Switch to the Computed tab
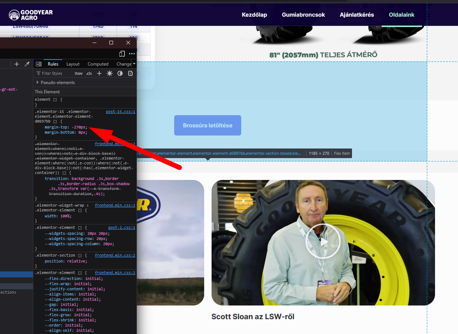This screenshot has width=458, height=334. (98, 64)
